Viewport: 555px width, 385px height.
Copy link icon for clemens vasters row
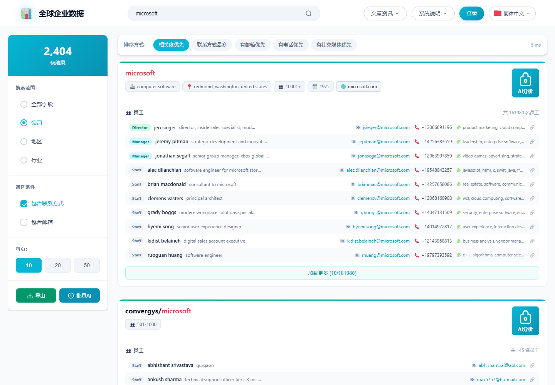[x=532, y=198]
